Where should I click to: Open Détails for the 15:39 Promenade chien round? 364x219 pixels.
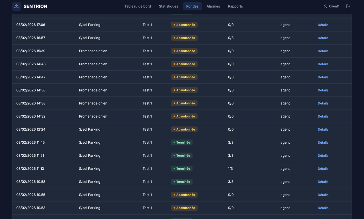323,51
